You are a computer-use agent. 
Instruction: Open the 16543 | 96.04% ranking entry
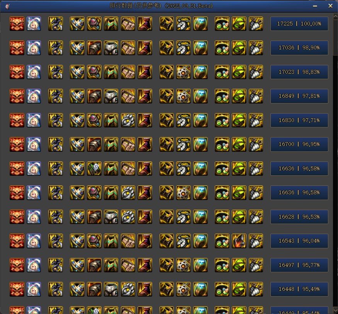pos(299,241)
